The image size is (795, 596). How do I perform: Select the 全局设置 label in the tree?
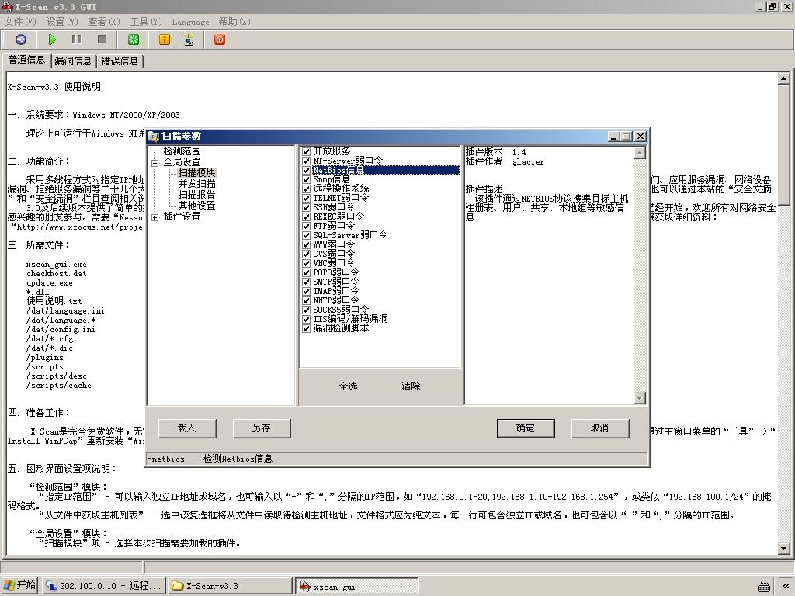(182, 162)
